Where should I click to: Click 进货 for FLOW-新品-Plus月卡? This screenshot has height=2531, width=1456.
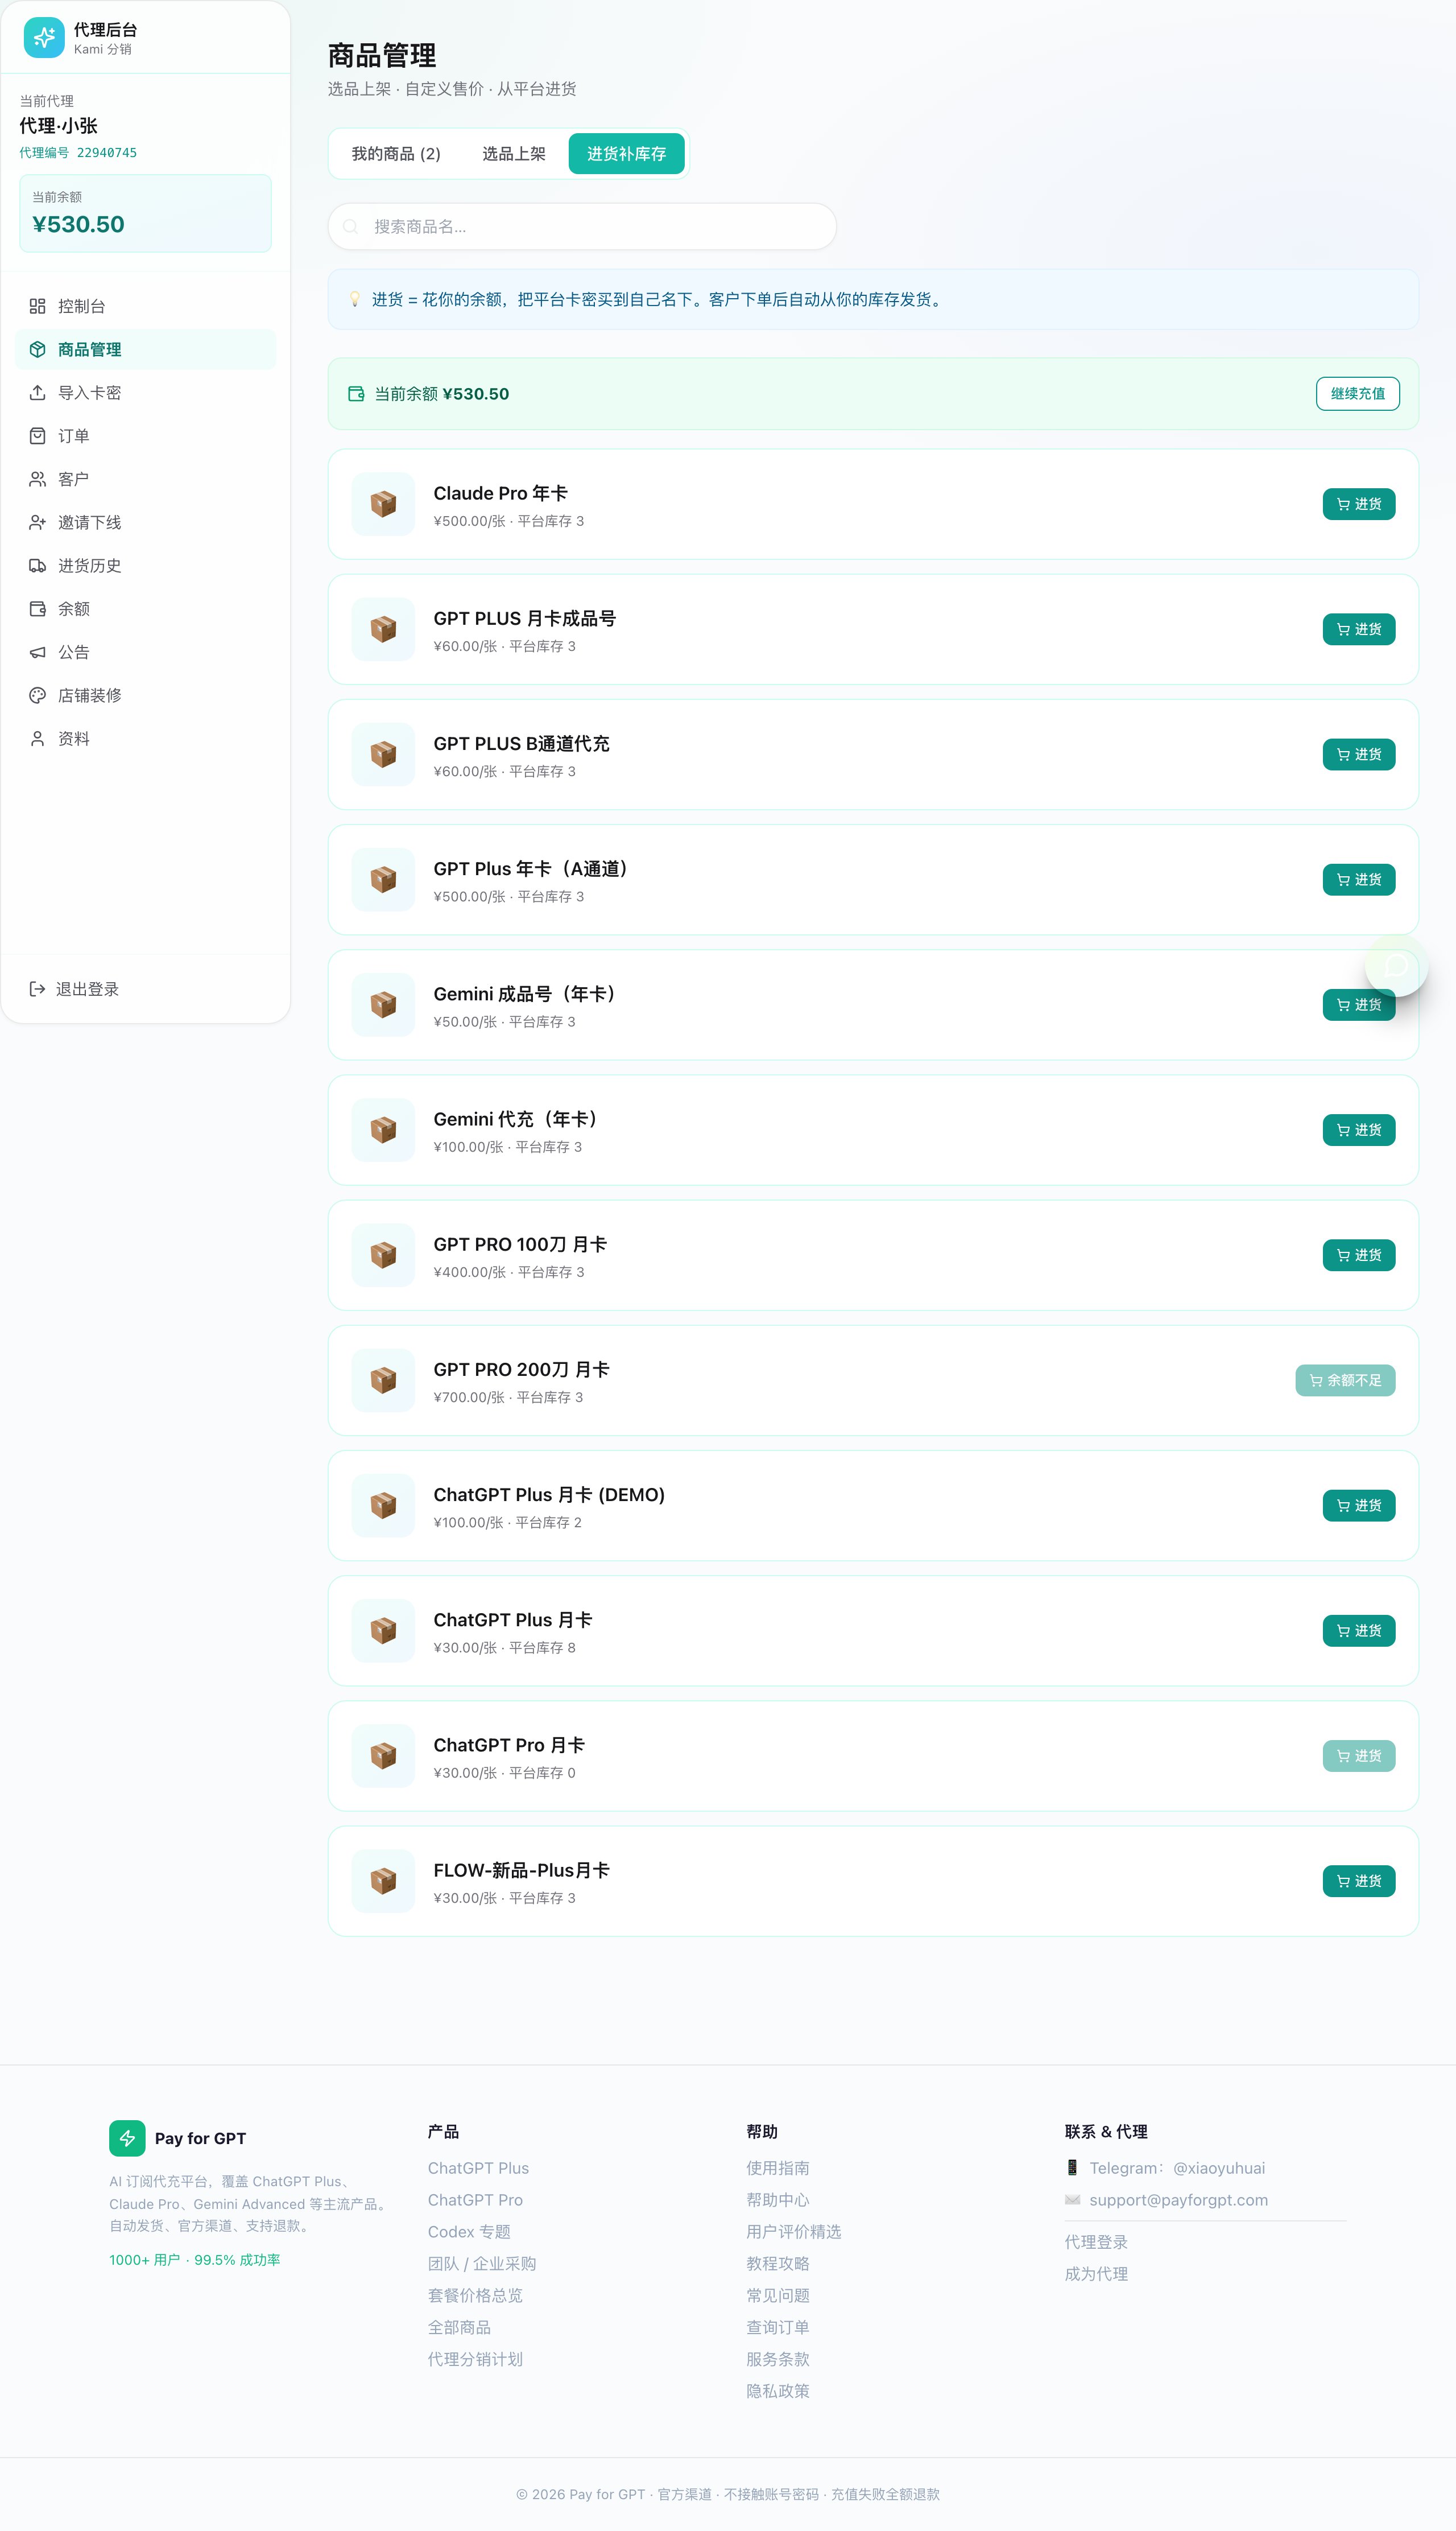tap(1358, 1881)
